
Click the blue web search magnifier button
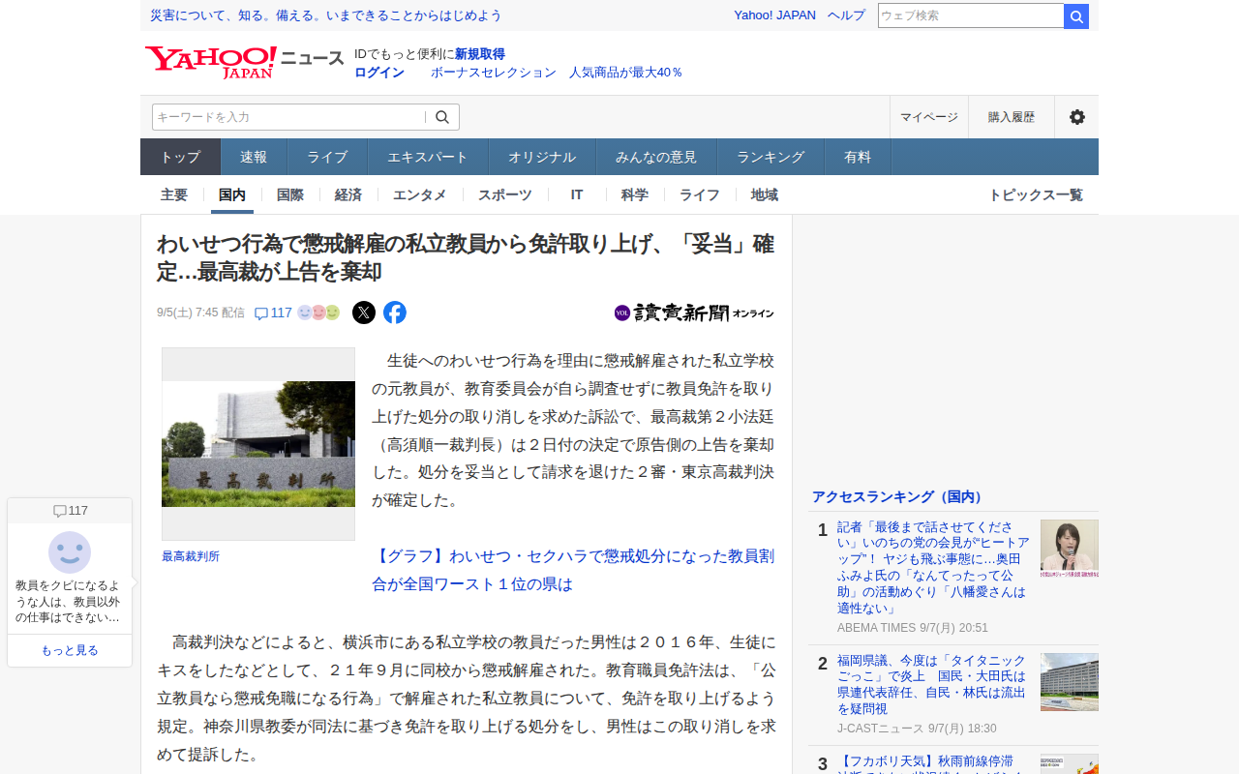[1076, 16]
